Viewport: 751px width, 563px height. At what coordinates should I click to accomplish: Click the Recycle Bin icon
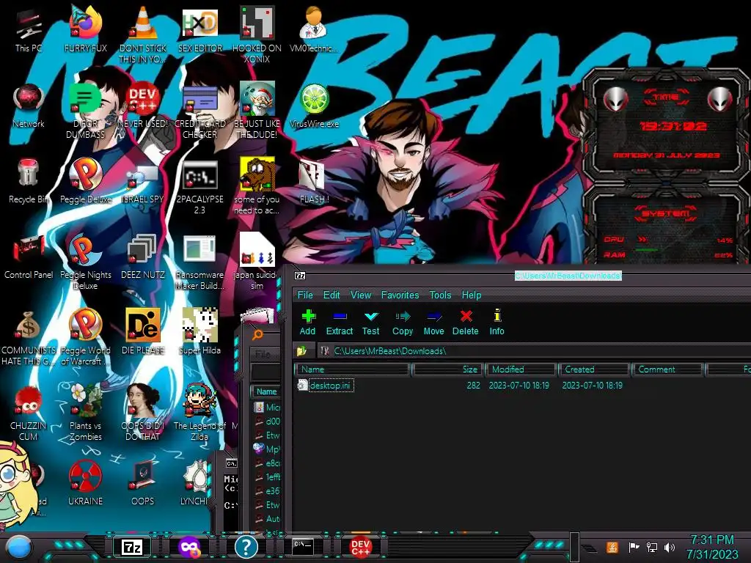point(29,173)
